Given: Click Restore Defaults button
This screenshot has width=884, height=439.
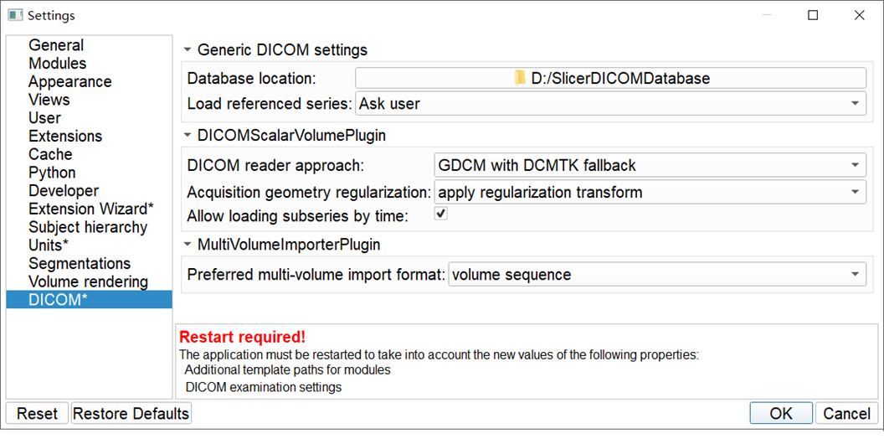Looking at the screenshot, I should pos(131,414).
